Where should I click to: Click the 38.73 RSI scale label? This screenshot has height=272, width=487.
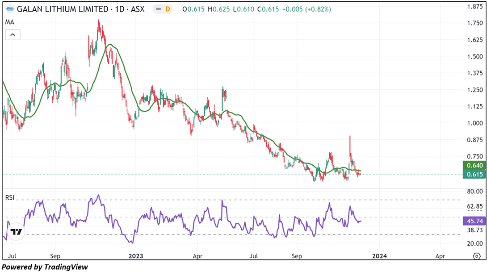(x=475, y=230)
